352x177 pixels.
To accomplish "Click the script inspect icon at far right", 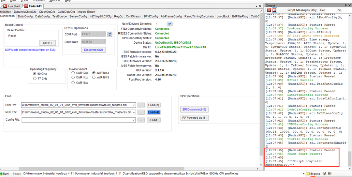I will tap(330, 174).
